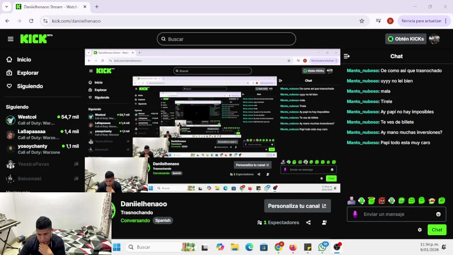The image size is (453, 255).
Task: Open the user avatar menu next to Obtén KICKs
Action: [x=434, y=39]
